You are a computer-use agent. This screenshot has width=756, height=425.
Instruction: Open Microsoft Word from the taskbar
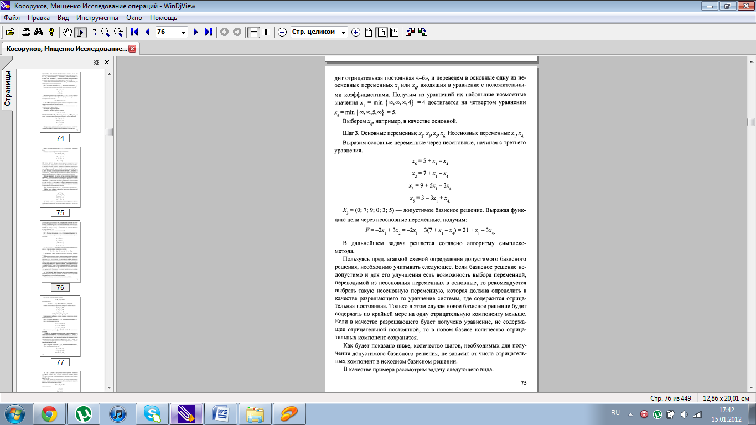(x=220, y=413)
